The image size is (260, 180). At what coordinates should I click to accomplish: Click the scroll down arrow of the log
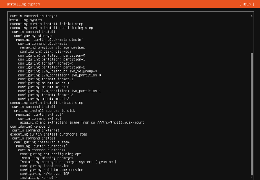tap(252, 177)
